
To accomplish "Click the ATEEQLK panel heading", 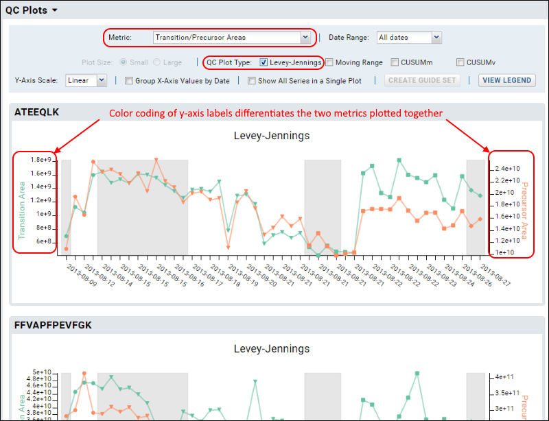I will click(x=37, y=112).
